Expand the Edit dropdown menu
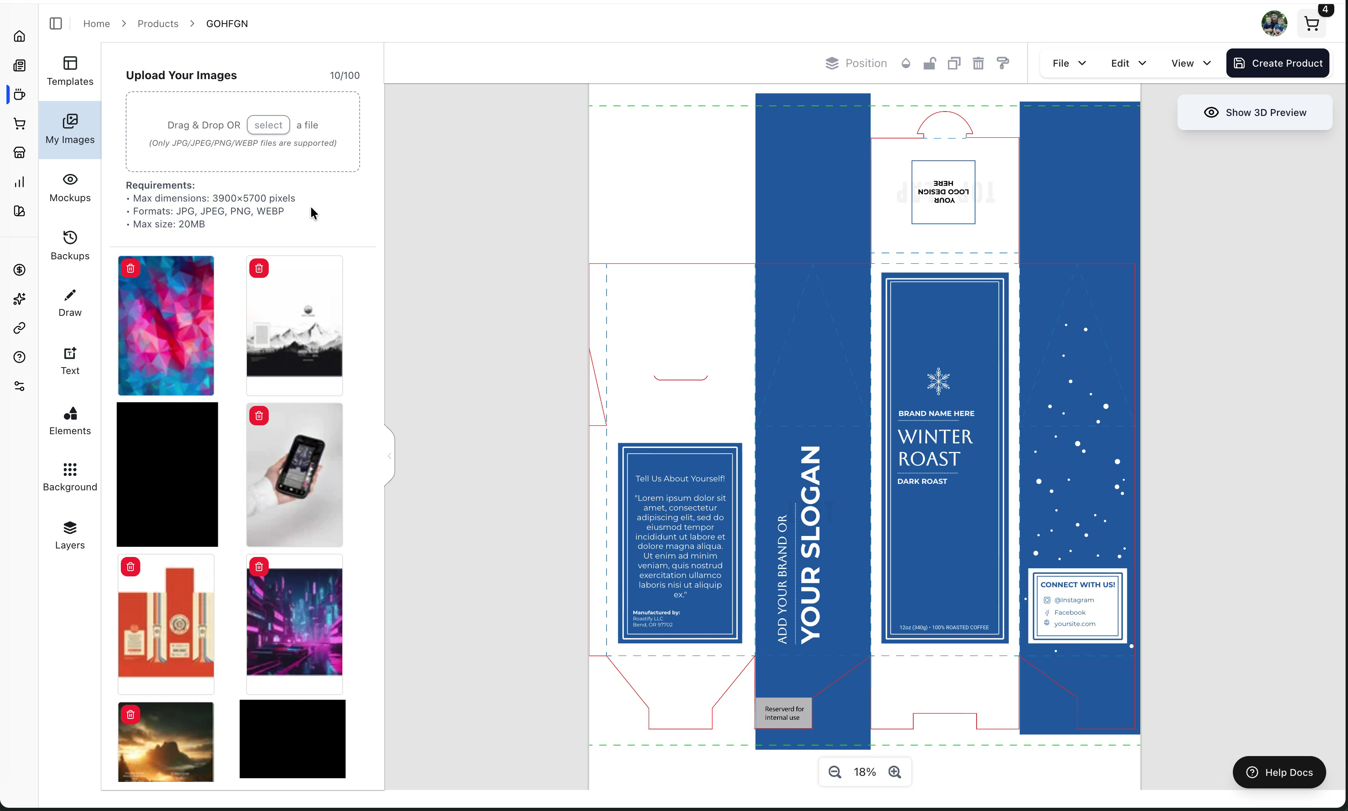The image size is (1348, 811). (x=1128, y=63)
